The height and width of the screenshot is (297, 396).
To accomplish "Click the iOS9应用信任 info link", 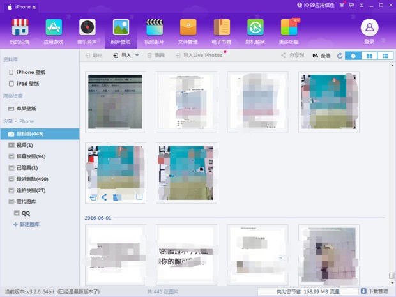I will pyautogui.click(x=316, y=5).
